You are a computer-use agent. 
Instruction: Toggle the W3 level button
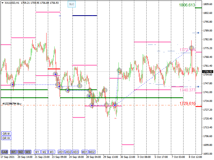(28, 152)
